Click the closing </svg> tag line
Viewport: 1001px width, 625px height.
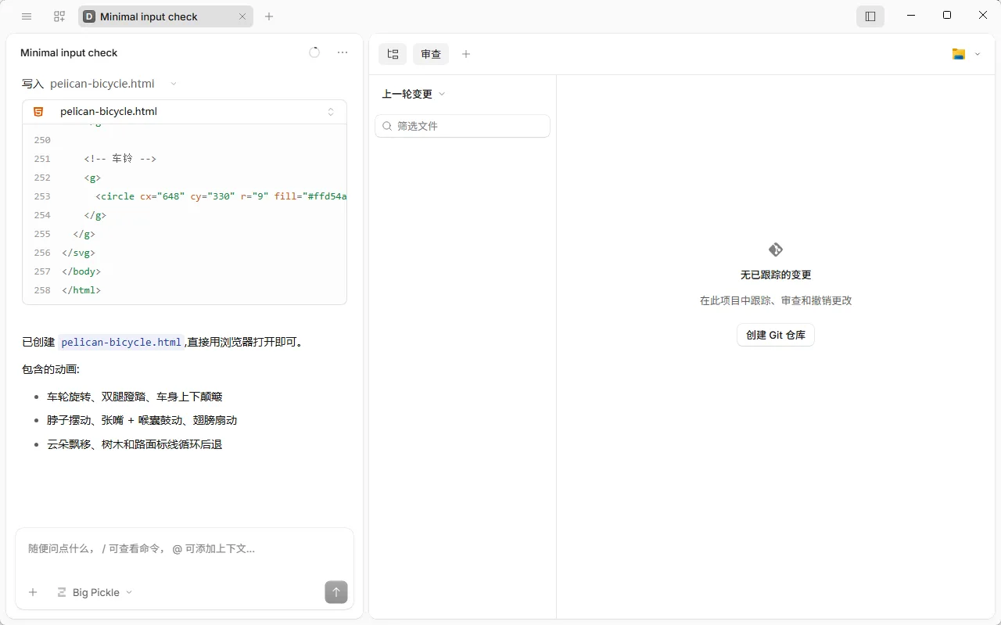point(79,253)
